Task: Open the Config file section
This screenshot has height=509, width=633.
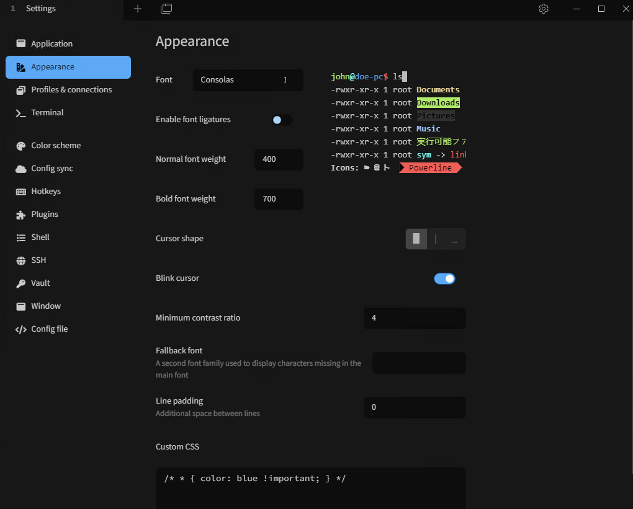Action: [68, 329]
